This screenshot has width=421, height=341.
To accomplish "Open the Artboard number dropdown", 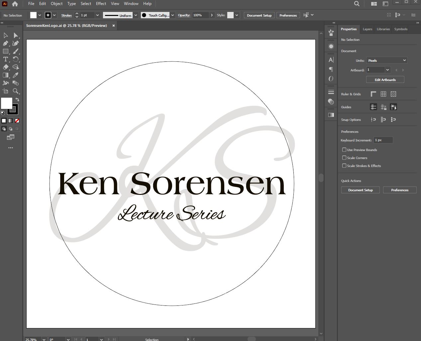I will (388, 70).
